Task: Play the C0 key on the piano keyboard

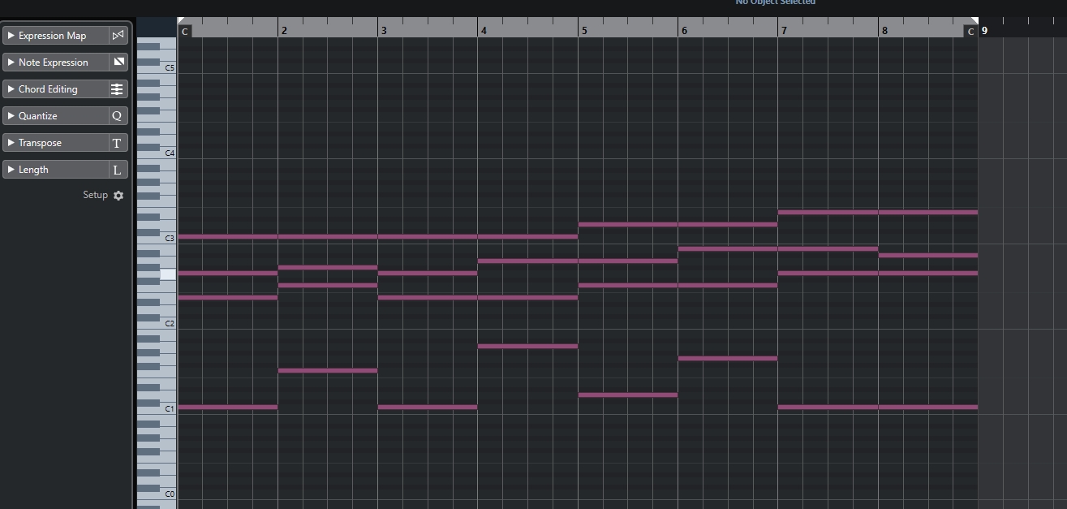Action: (170, 494)
